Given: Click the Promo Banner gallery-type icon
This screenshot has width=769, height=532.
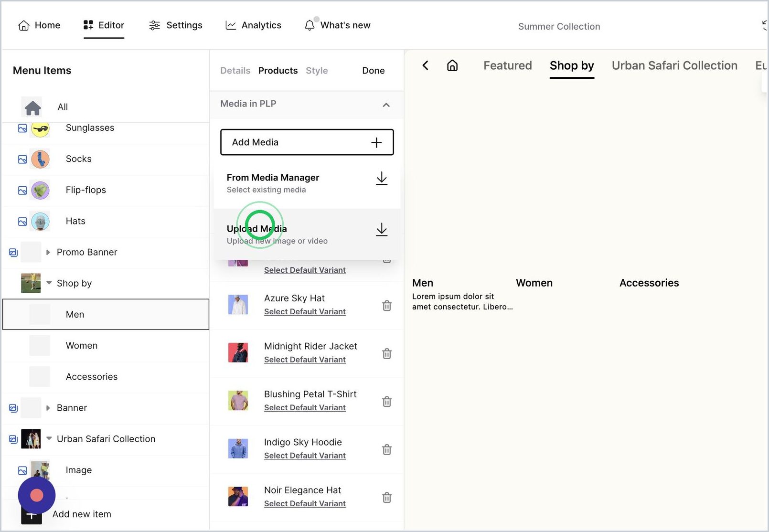Looking at the screenshot, I should [13, 252].
